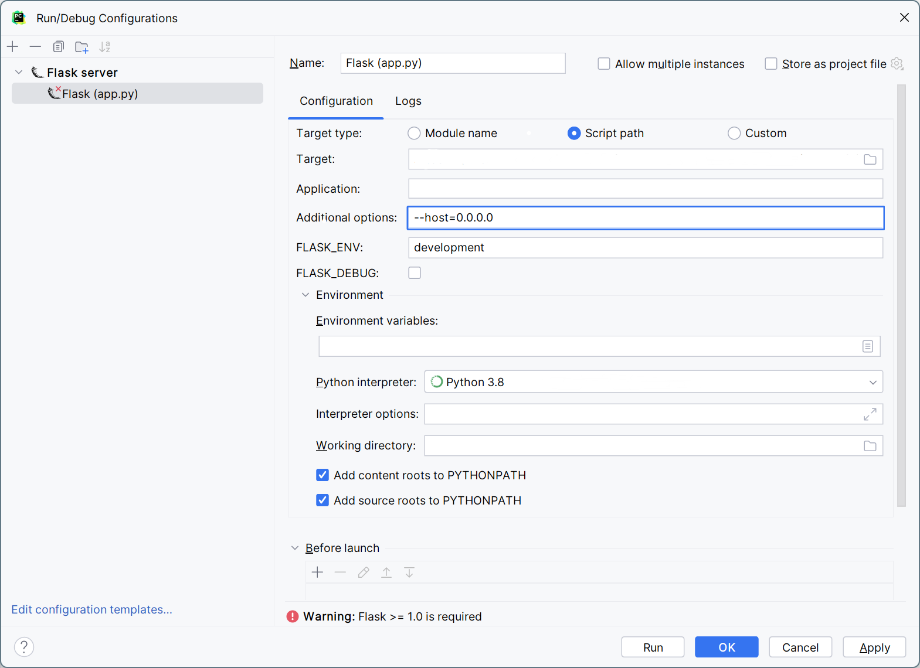Switch to the Logs tab
The height and width of the screenshot is (668, 920).
pos(408,101)
